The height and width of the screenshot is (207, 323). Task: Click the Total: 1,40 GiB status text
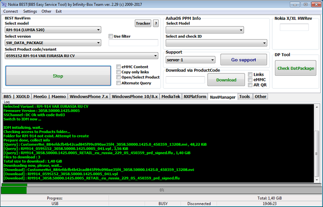pyautogui.click(x=269, y=198)
